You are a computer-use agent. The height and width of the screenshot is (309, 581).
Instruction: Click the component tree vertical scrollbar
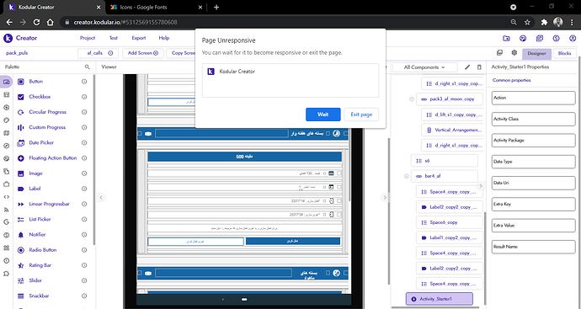tap(485, 253)
